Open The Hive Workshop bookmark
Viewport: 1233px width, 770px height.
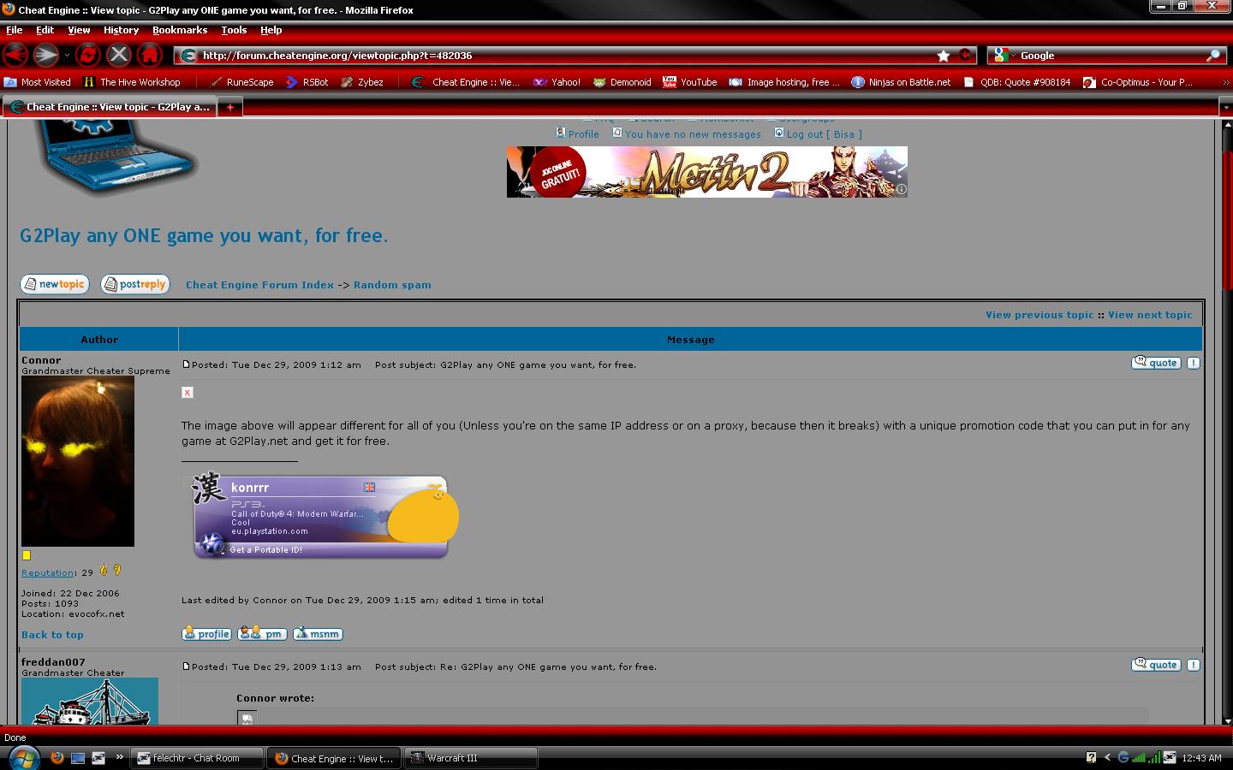coord(132,82)
